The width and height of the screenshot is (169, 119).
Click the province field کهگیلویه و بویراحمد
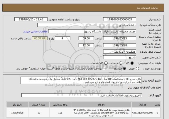click(x=119, y=52)
